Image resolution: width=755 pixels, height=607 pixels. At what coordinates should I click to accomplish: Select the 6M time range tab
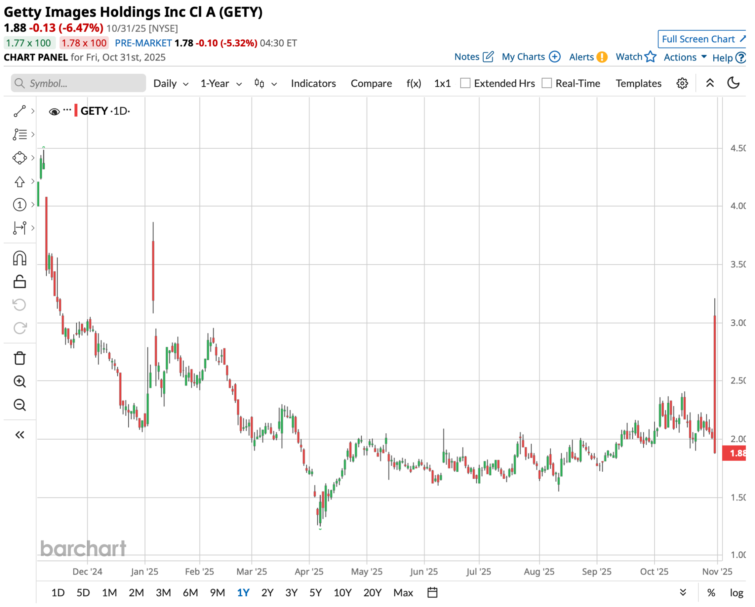(190, 593)
